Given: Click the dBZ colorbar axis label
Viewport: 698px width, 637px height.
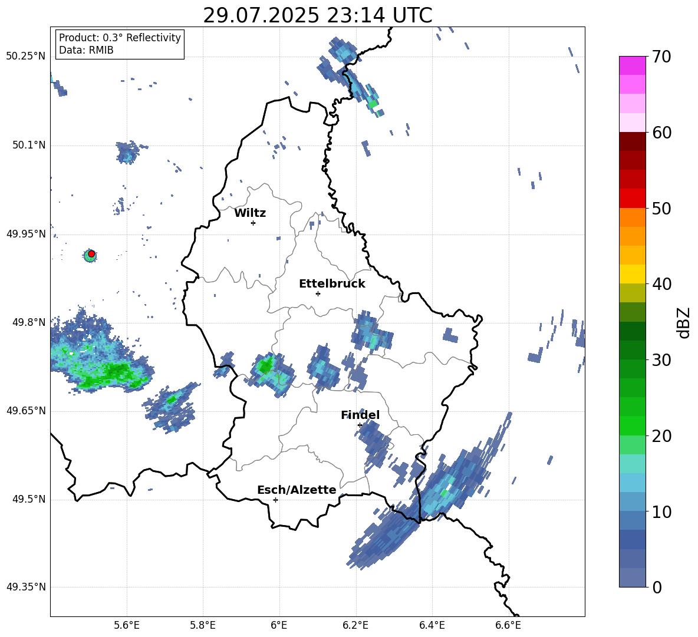Looking at the screenshot, I should (x=683, y=322).
